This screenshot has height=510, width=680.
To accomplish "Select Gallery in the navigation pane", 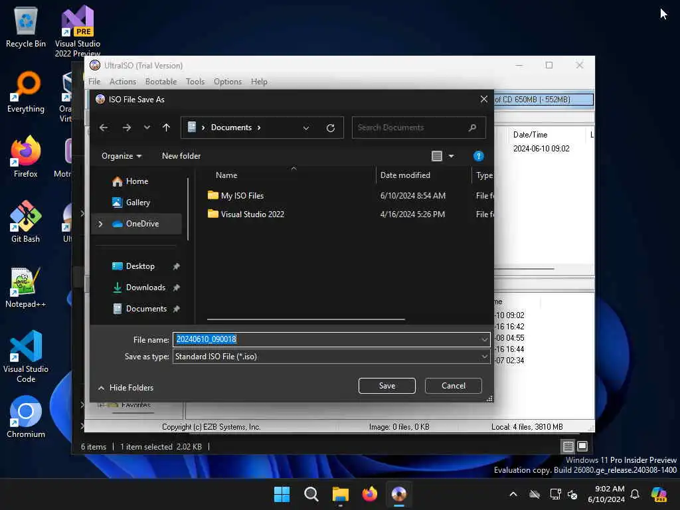I will [x=137, y=203].
